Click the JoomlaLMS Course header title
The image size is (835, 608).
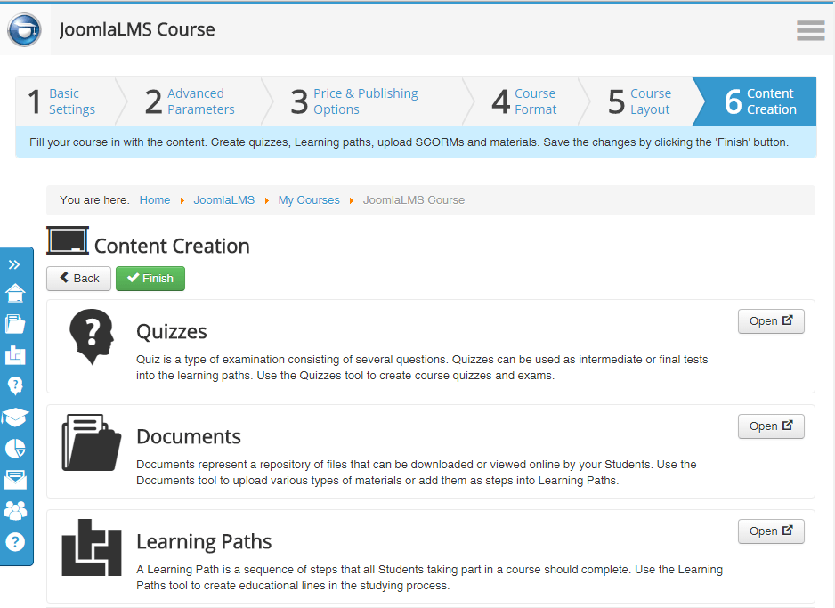137,29
